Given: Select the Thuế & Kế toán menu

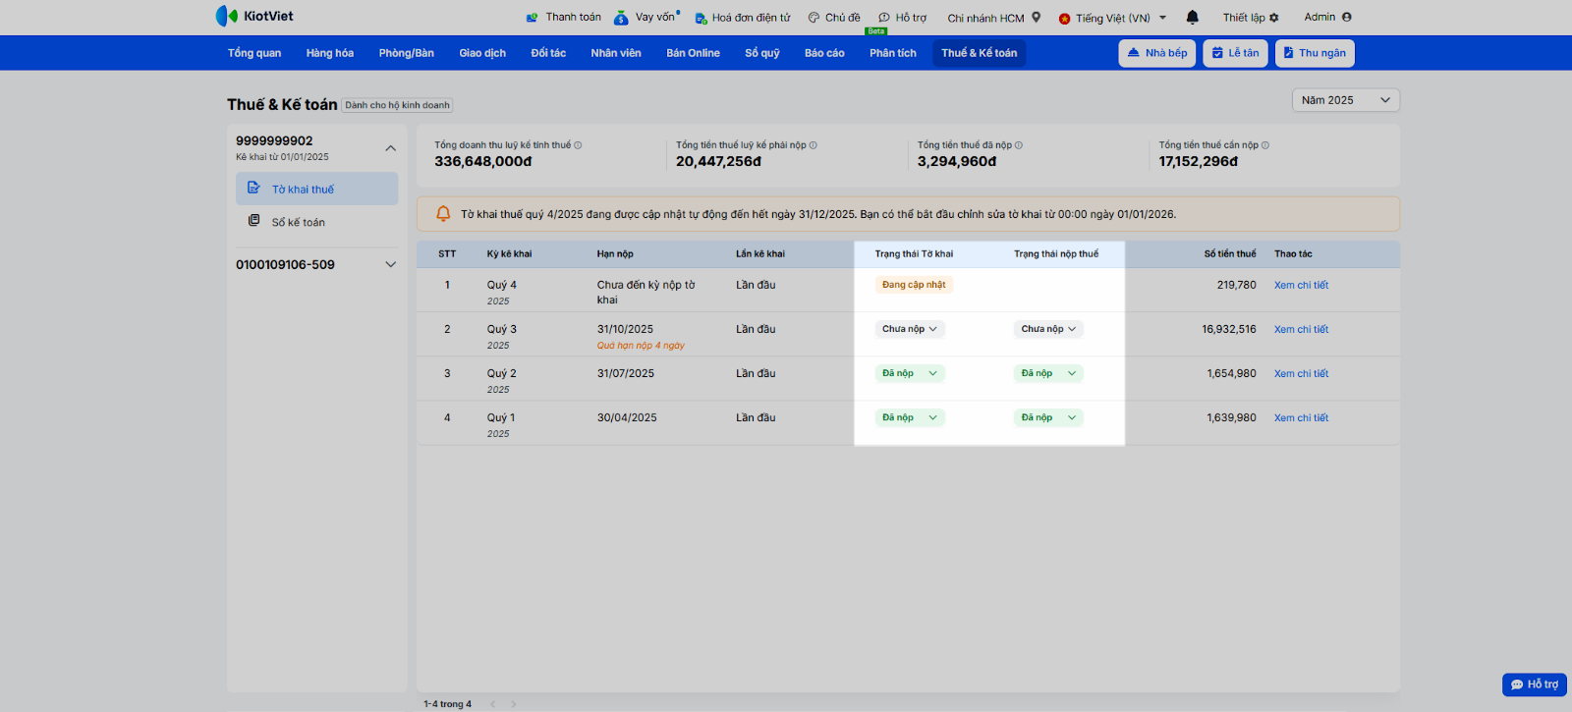Looking at the screenshot, I should click(980, 53).
